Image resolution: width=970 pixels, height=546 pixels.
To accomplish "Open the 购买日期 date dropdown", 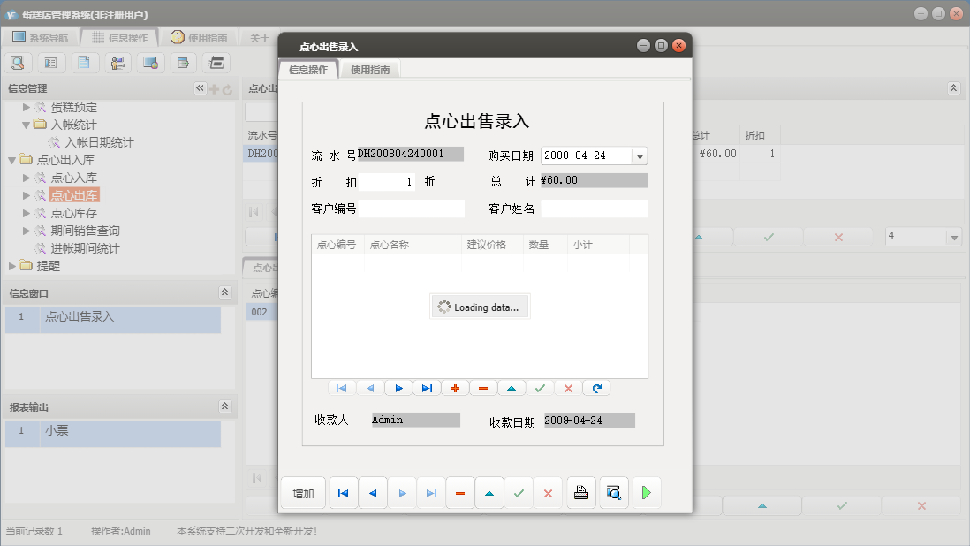I will (639, 155).
